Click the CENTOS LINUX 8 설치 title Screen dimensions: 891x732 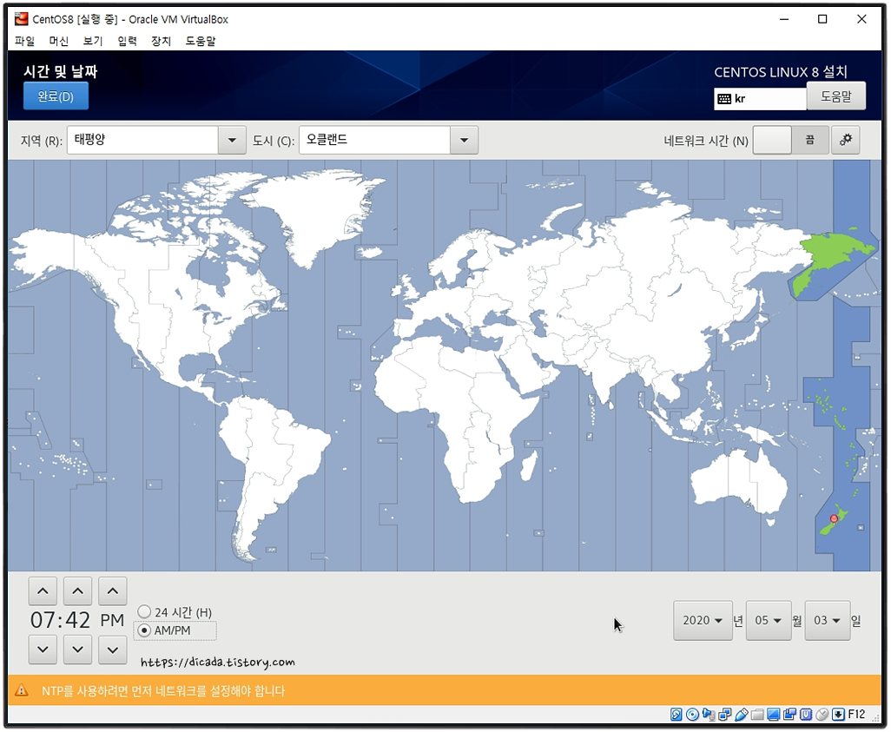pyautogui.click(x=780, y=72)
